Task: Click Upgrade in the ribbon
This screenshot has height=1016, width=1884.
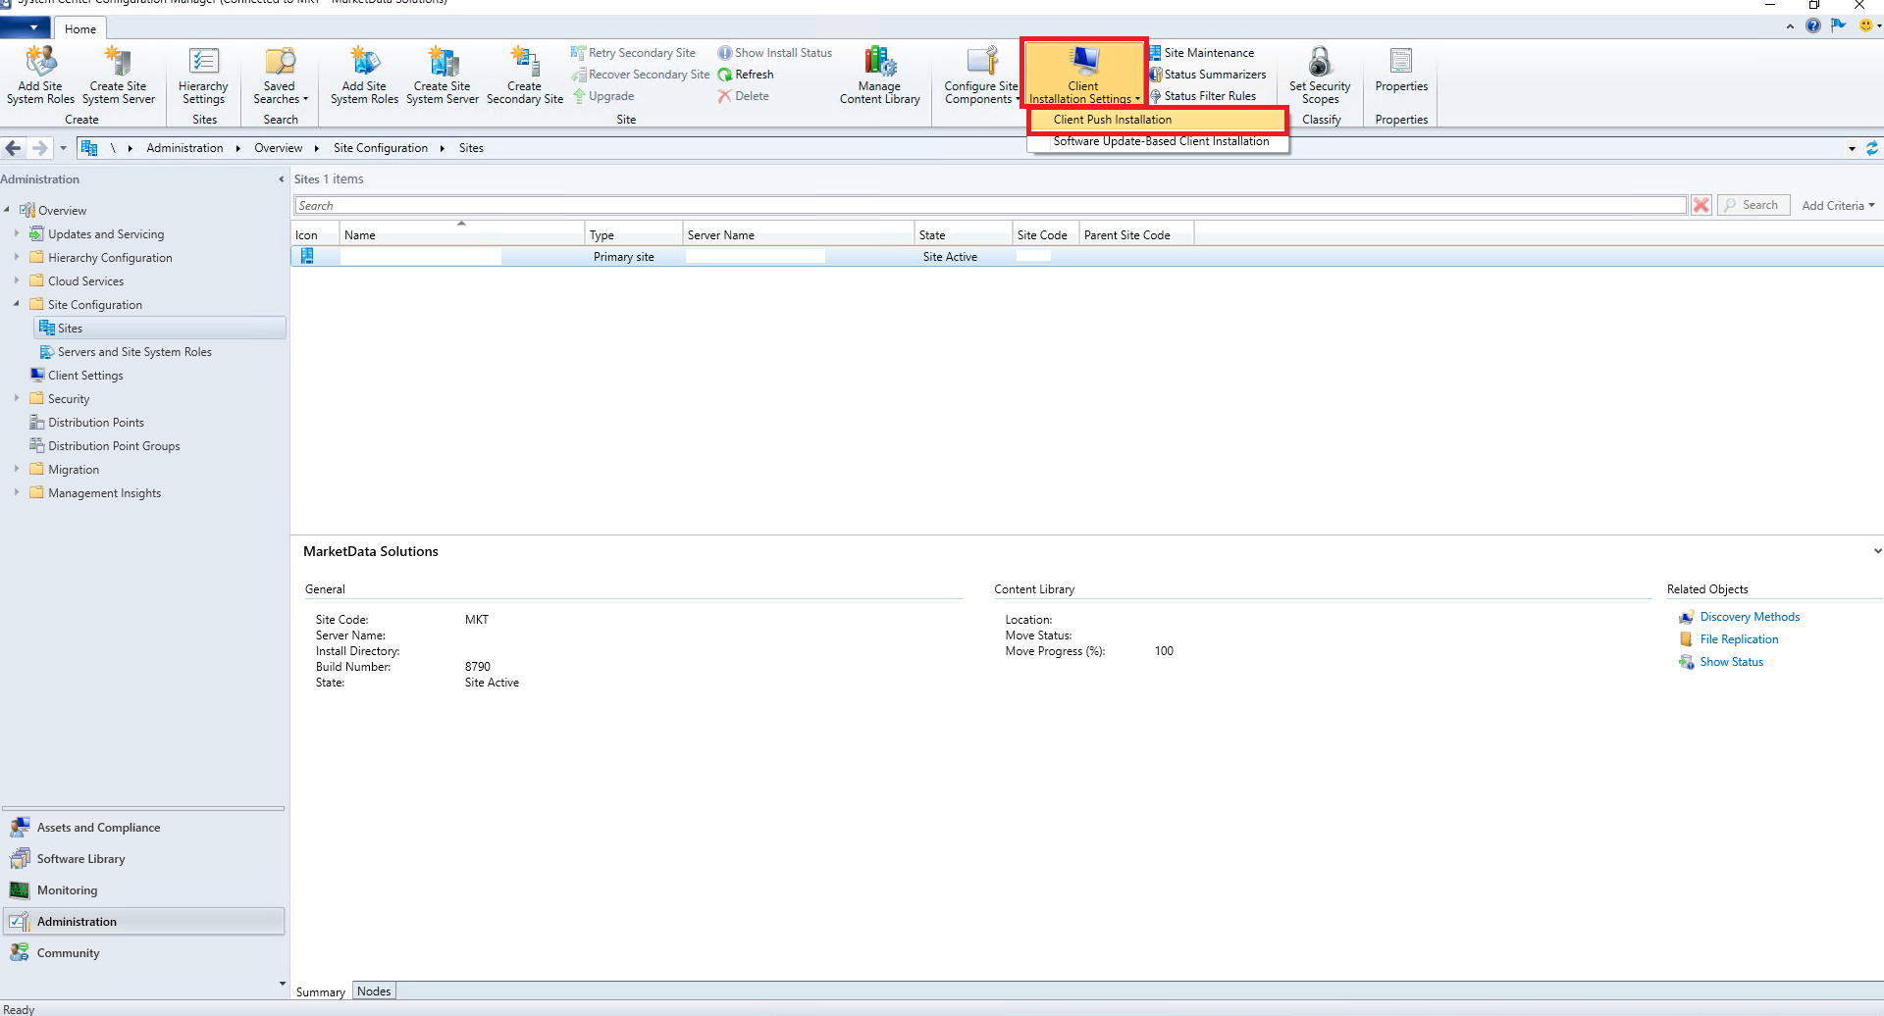Action: point(603,96)
